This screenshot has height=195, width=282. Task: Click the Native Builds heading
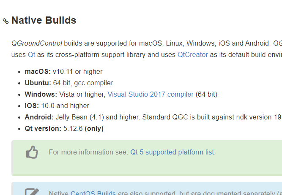tap(44, 20)
